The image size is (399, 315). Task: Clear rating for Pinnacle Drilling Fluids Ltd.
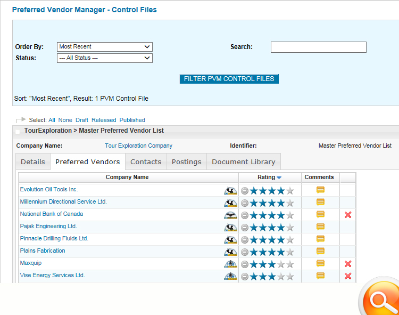click(245, 239)
